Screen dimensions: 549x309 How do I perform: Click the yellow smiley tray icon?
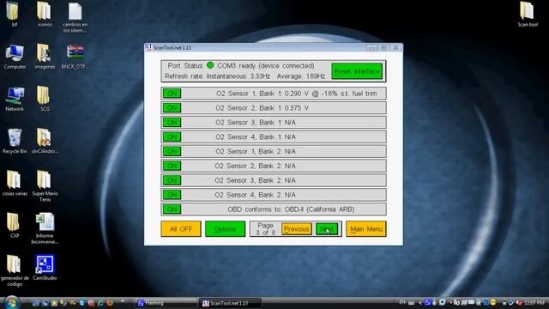point(493,302)
